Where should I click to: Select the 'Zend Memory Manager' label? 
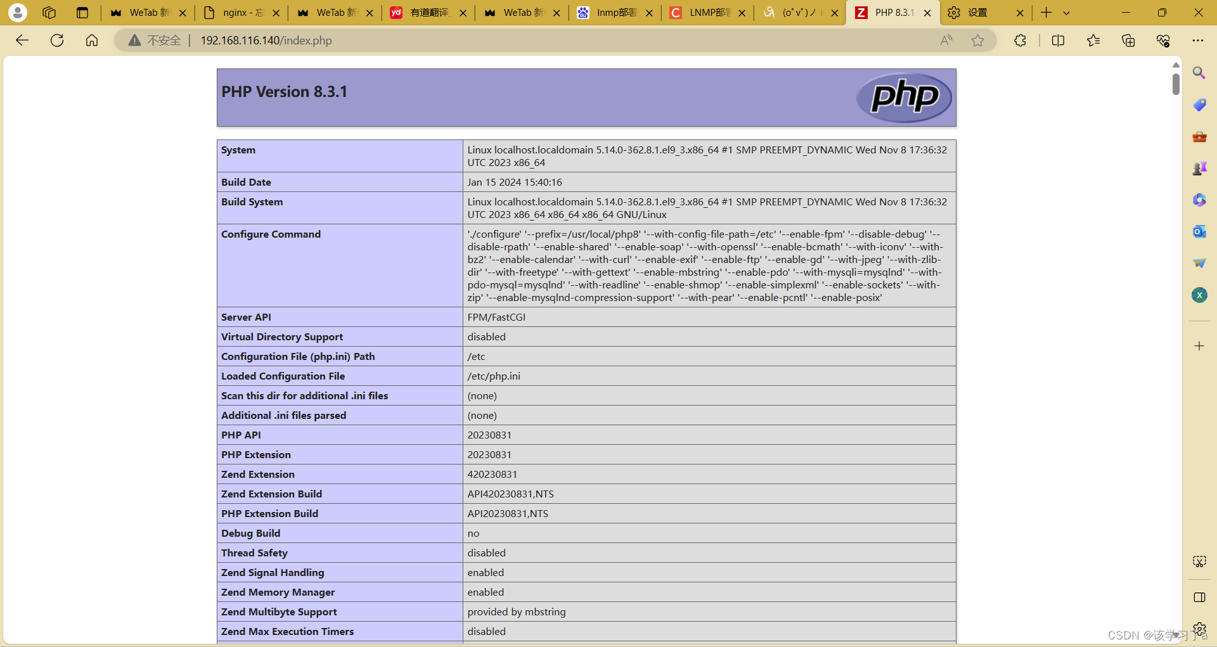[278, 592]
